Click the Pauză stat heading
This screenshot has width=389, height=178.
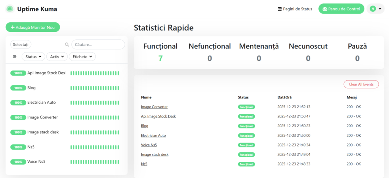(357, 46)
